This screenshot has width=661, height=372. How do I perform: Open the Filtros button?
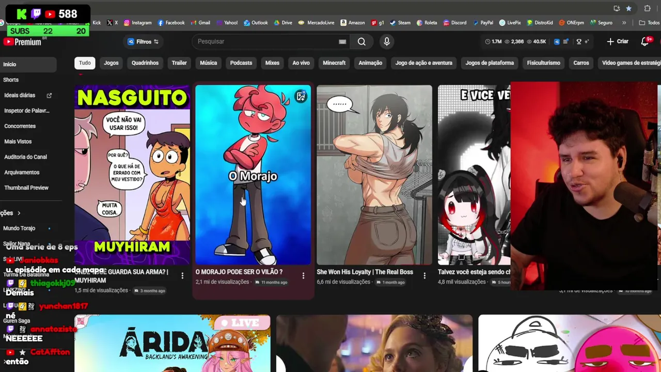click(143, 41)
